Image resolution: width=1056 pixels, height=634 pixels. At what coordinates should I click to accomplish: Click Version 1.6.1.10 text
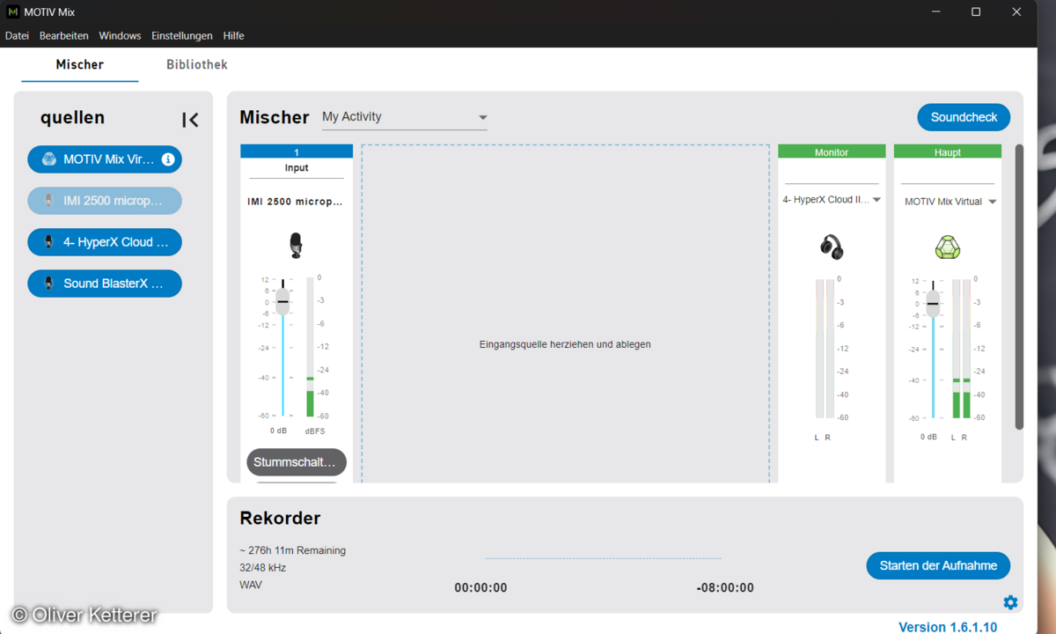[948, 627]
